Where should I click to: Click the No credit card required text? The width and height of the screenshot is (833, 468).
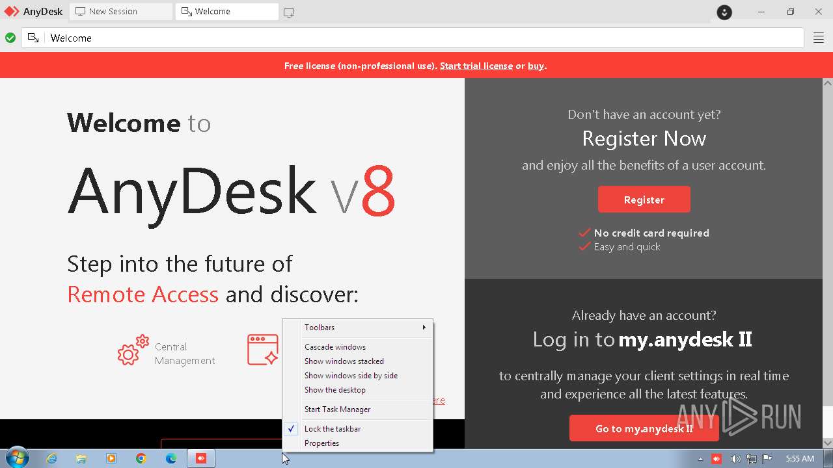[651, 233]
